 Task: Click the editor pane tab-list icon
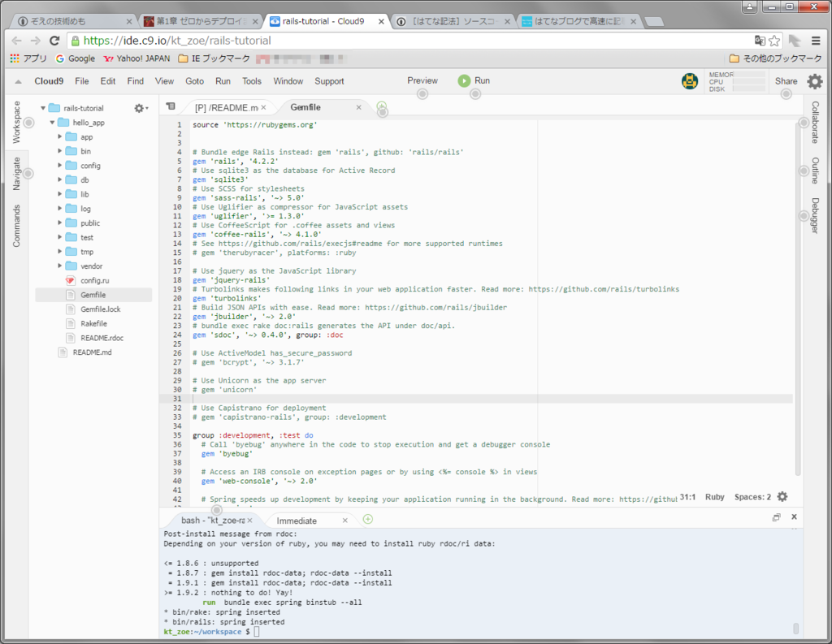(171, 106)
